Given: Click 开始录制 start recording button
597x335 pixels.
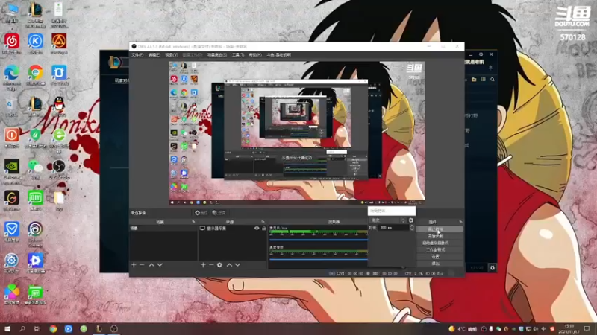Looking at the screenshot, I should [x=440, y=236].
